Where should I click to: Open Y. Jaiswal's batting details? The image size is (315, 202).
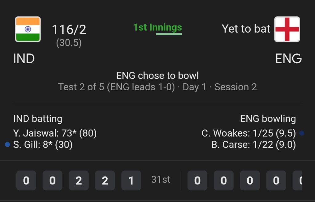click(55, 133)
